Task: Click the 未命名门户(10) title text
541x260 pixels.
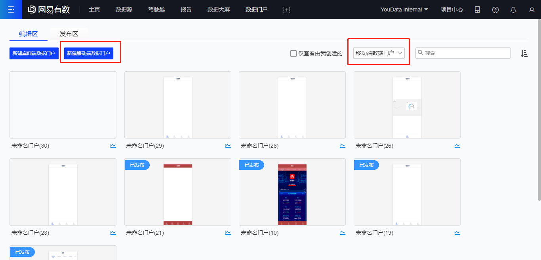Action: (x=260, y=233)
